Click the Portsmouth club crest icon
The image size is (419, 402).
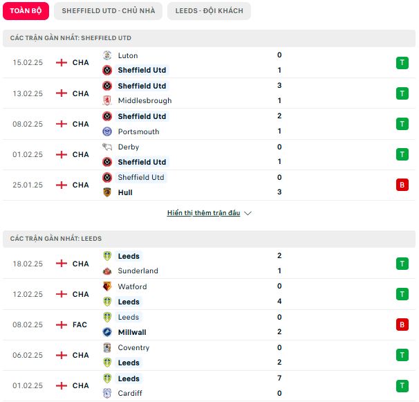(107, 131)
